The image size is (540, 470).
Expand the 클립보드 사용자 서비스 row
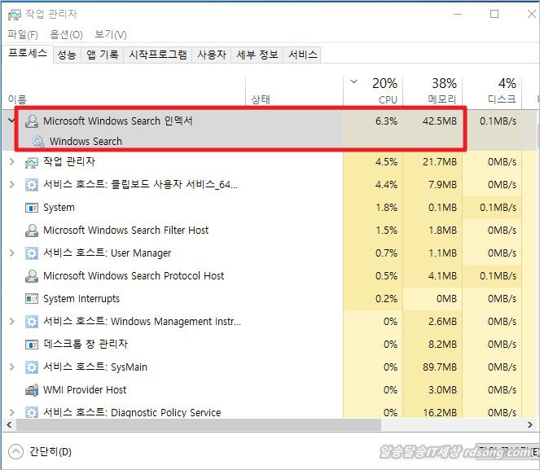11,185
